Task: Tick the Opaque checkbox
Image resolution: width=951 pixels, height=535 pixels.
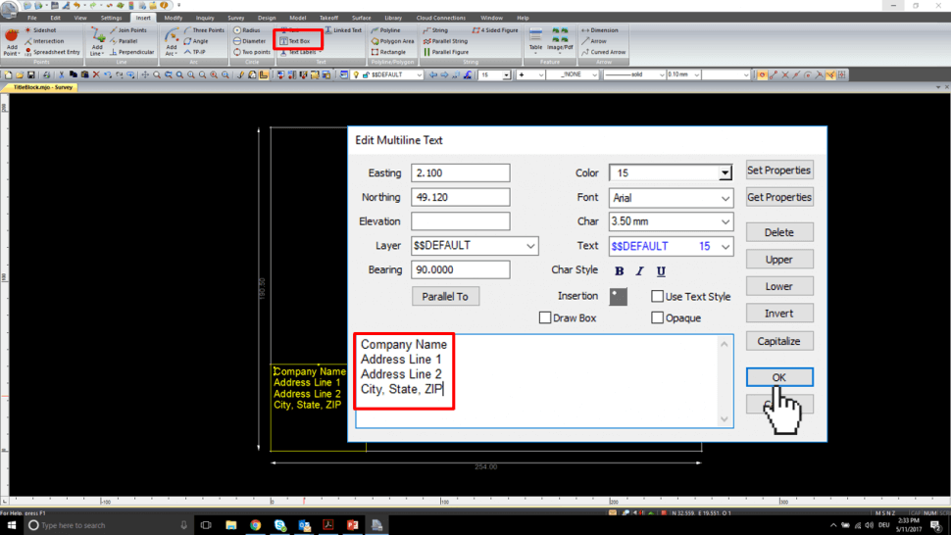Action: click(658, 318)
